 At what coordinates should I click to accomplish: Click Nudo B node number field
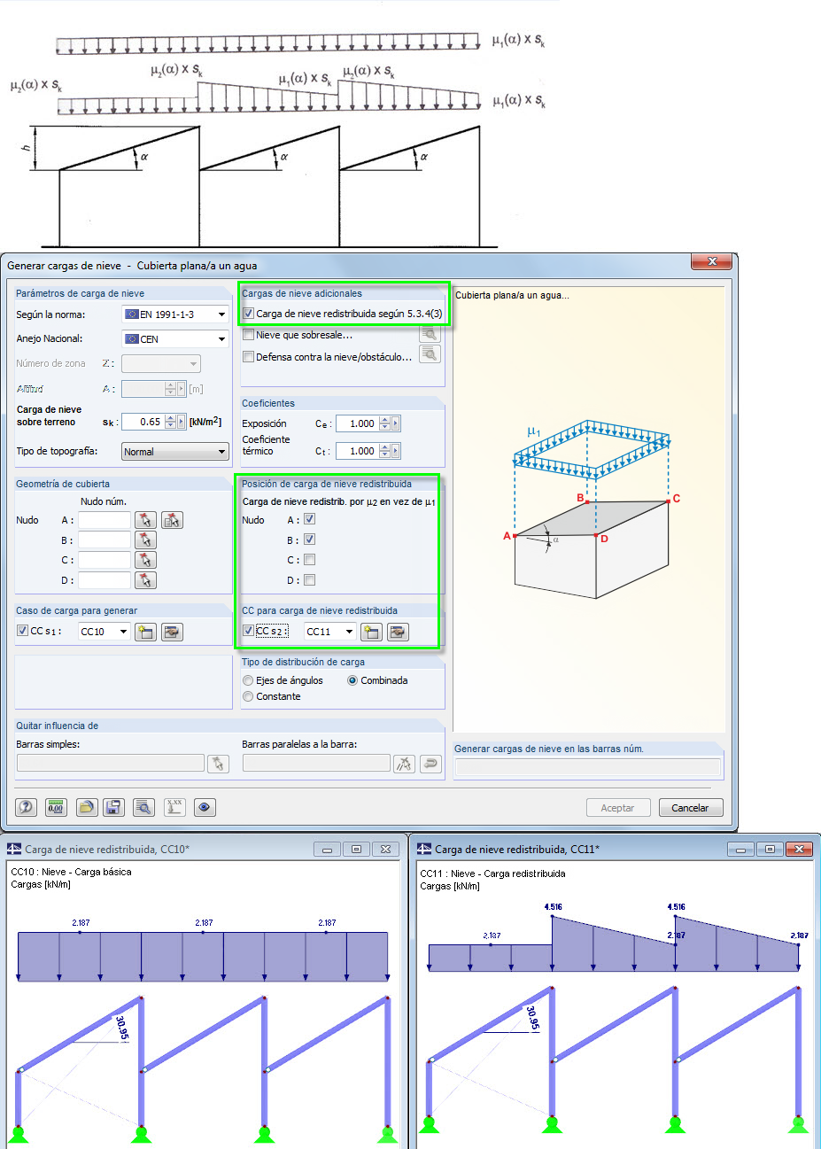105,540
